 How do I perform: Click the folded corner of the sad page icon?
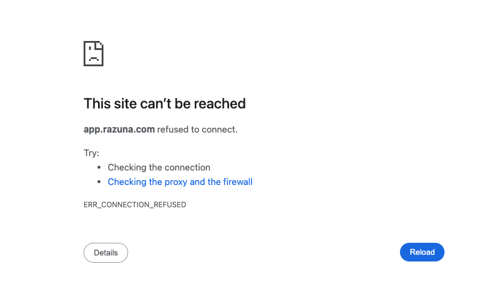pos(99,45)
